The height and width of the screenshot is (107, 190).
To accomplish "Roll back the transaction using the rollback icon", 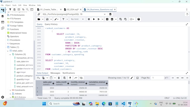I will coord(125,19).
